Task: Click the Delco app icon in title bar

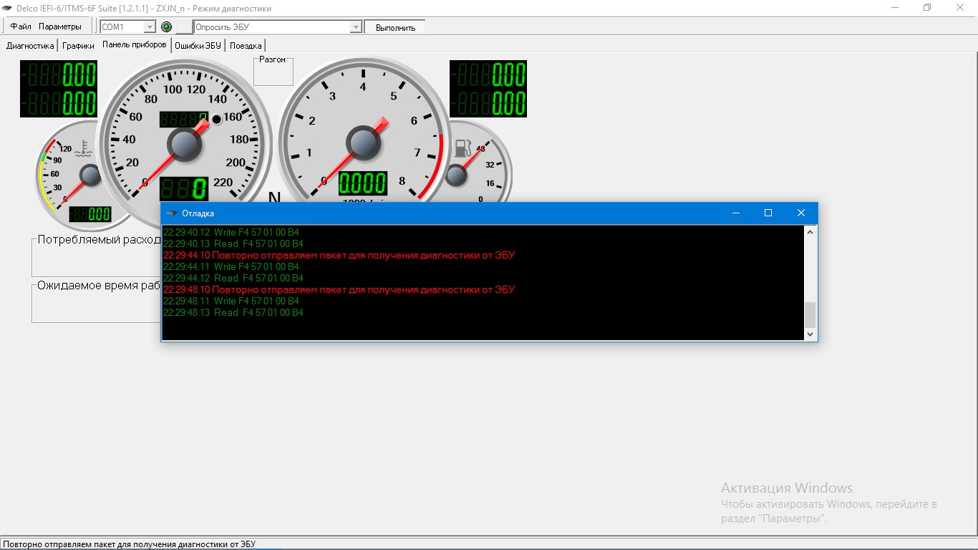Action: coord(7,8)
